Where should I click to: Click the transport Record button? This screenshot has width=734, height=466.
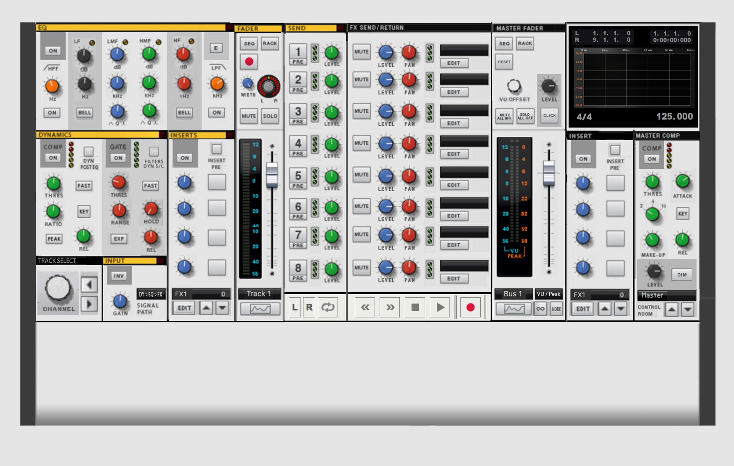(x=471, y=307)
